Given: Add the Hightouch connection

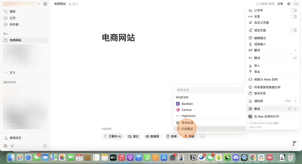Looking at the screenshot, I should 210,116.
